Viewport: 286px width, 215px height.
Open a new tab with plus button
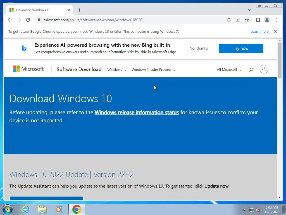[79, 10]
